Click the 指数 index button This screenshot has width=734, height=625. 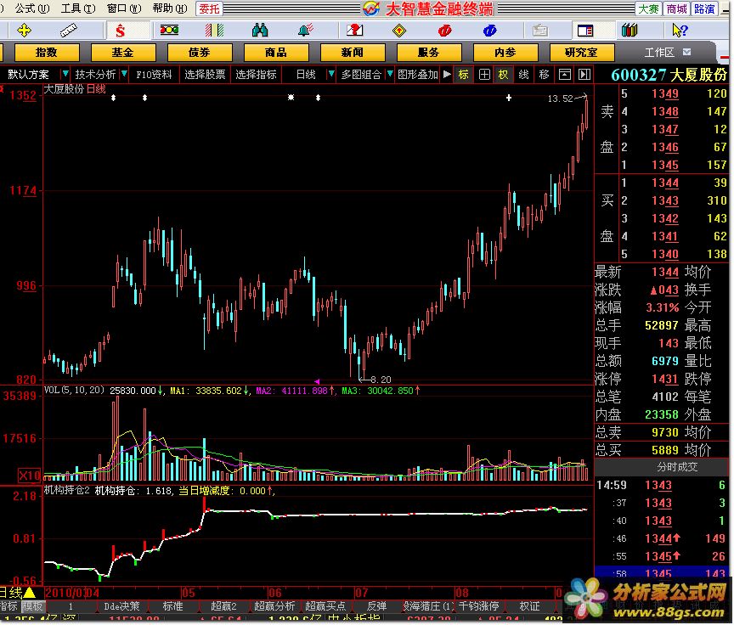pos(47,53)
